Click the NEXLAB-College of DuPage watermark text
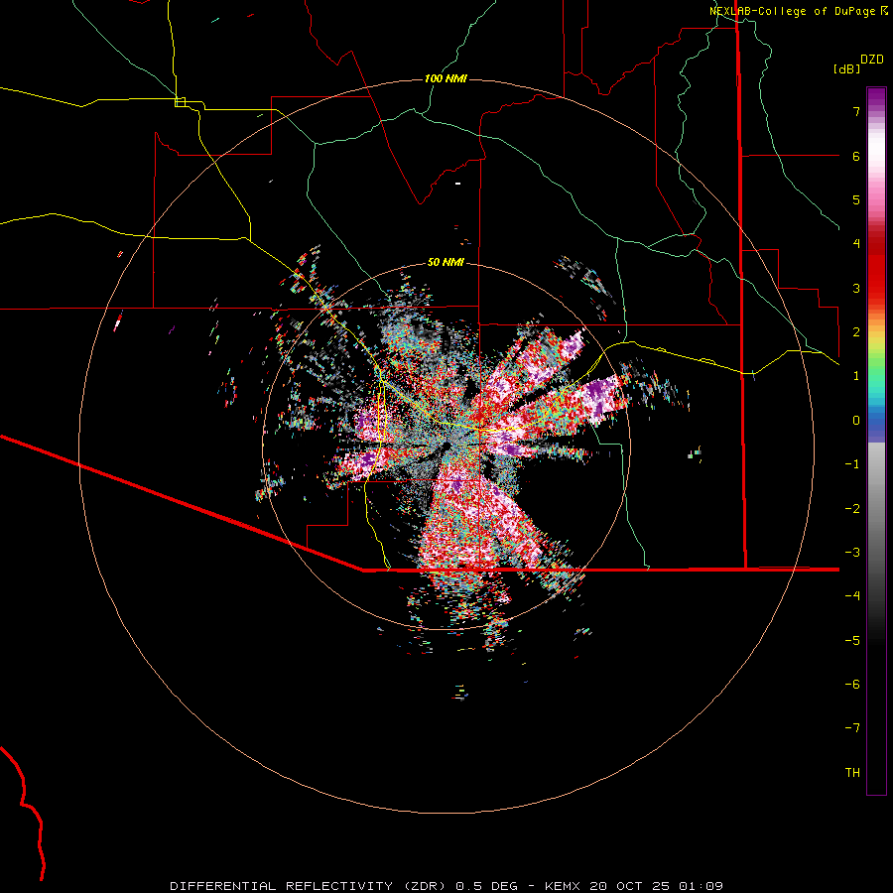893x893 pixels. click(799, 11)
